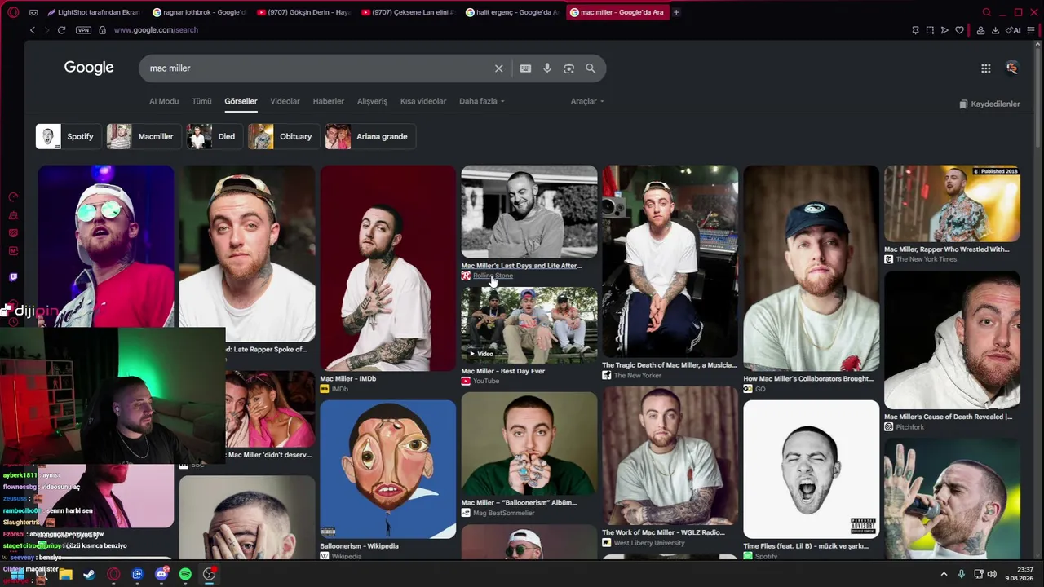Switch to AI Modu search tab
Image resolution: width=1044 pixels, height=587 pixels.
(x=164, y=101)
